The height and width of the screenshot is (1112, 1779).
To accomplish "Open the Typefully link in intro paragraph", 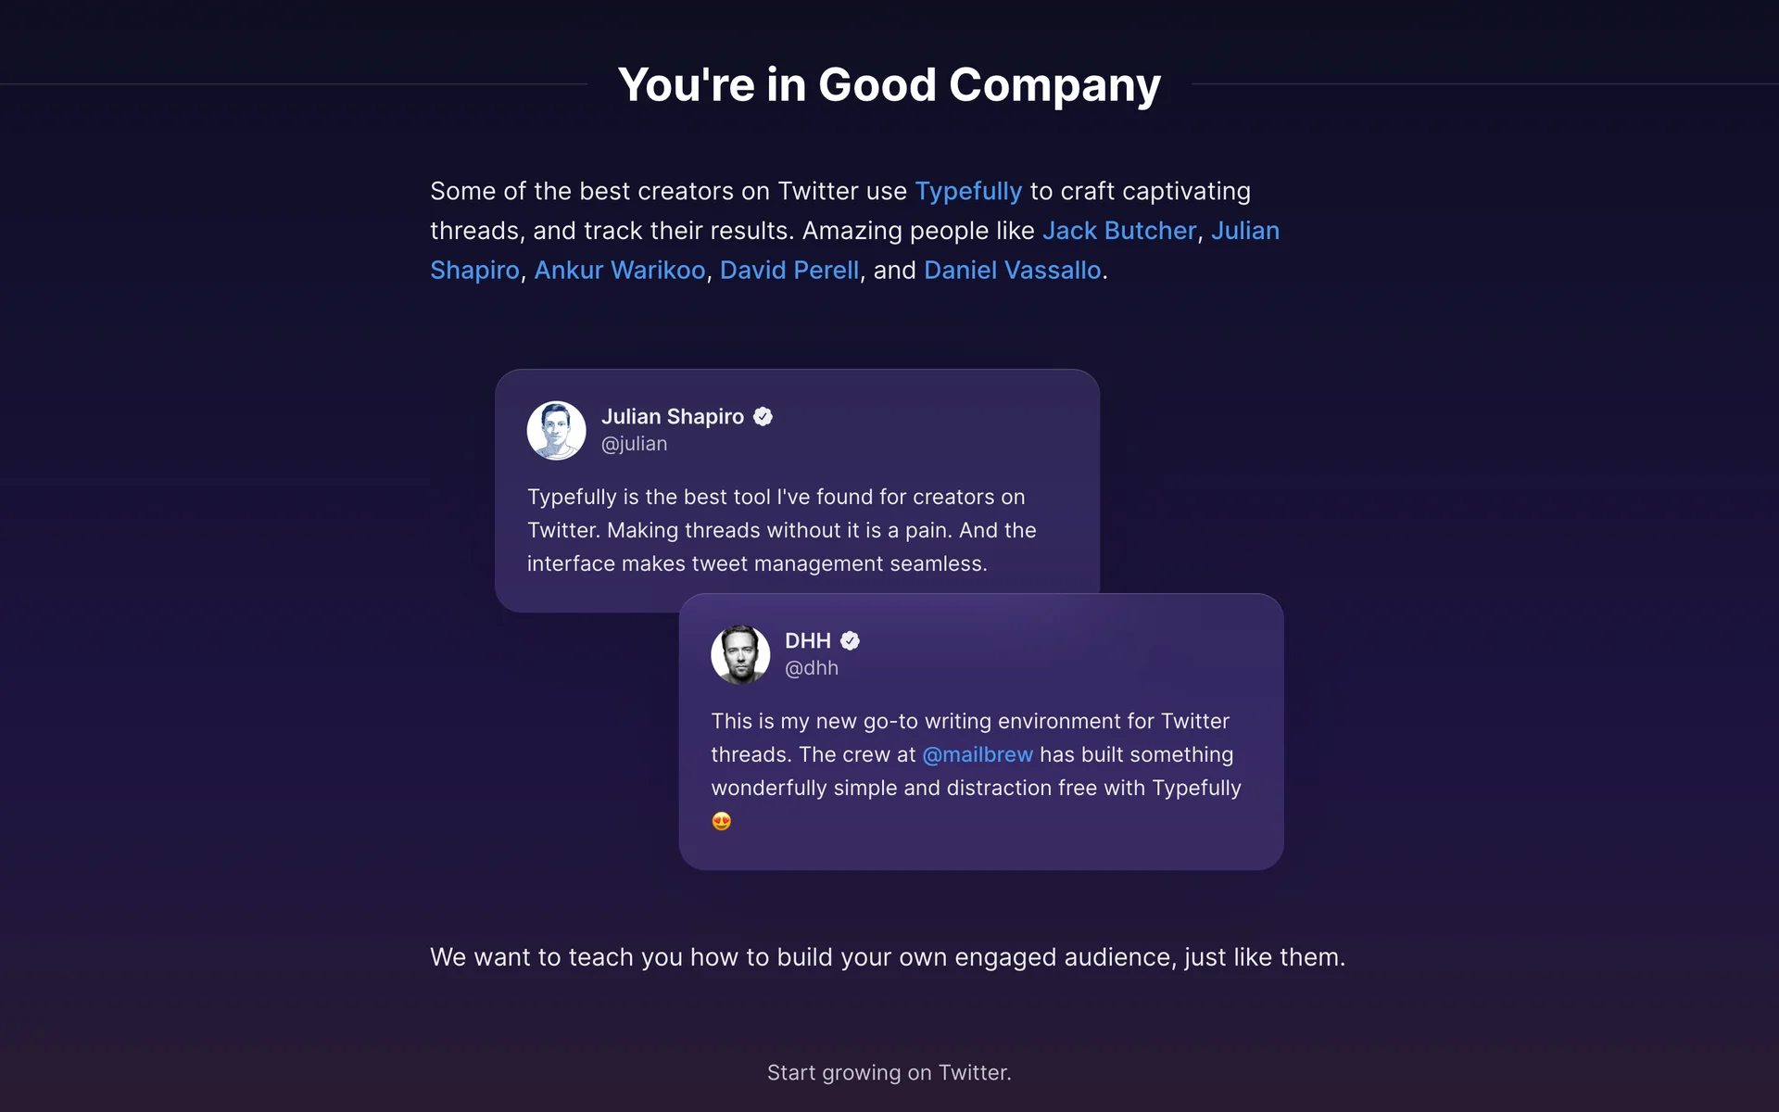I will (x=968, y=191).
